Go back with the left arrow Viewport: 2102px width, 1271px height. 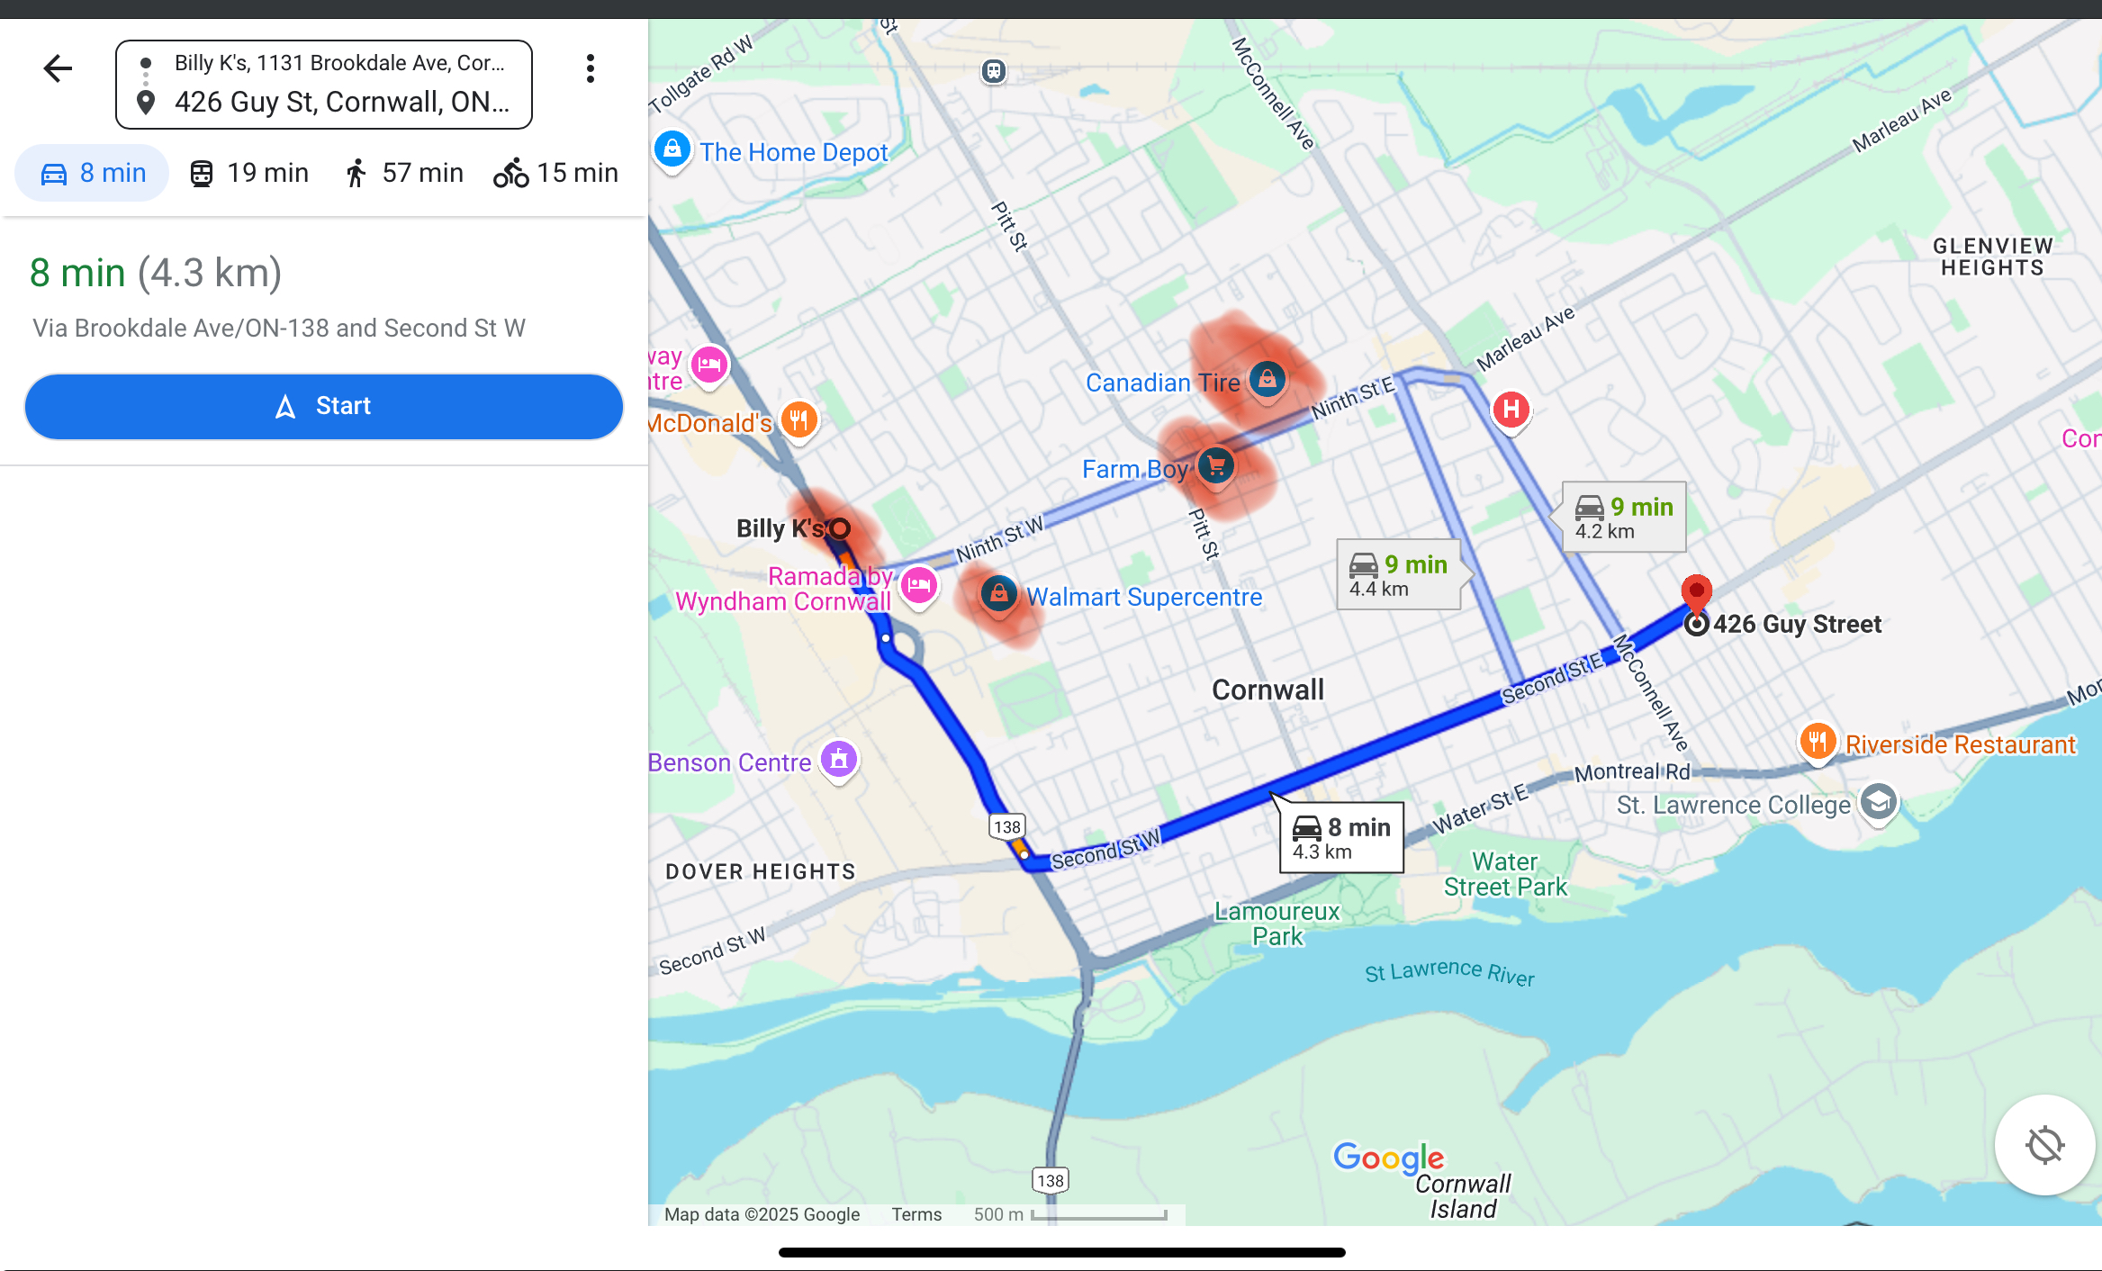58,68
